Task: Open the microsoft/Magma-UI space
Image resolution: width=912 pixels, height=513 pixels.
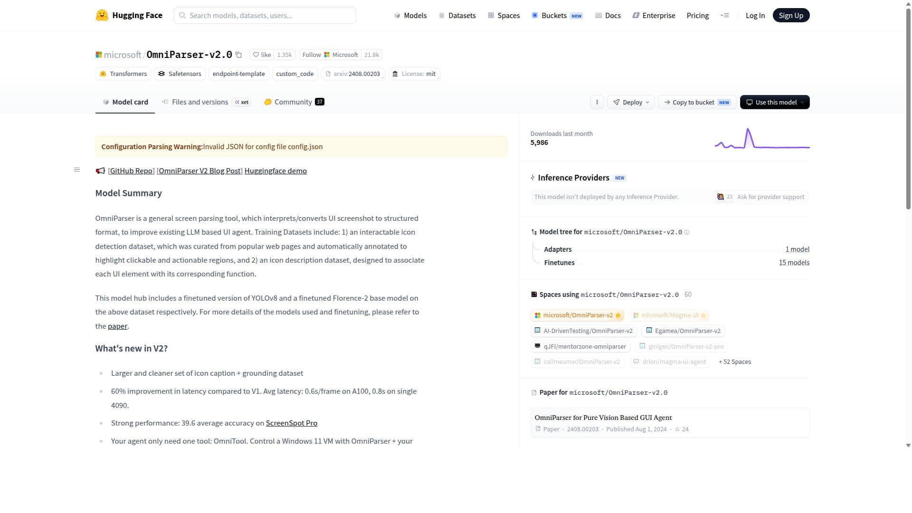Action: pyautogui.click(x=669, y=315)
